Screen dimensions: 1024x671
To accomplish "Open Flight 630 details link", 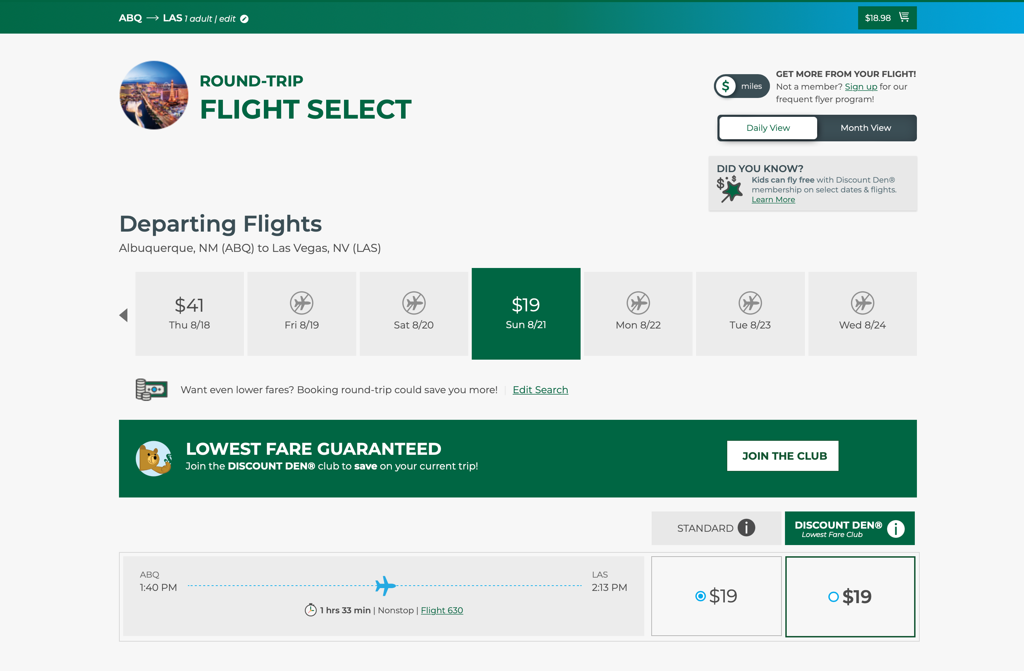I will (441, 610).
